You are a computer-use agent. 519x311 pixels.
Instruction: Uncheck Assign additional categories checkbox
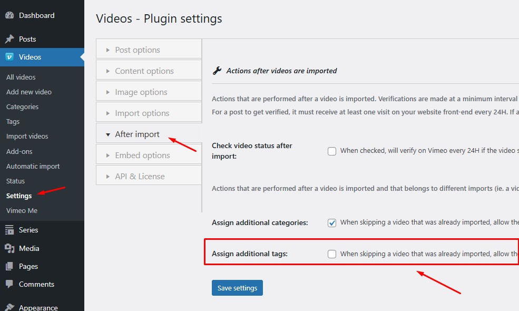[x=332, y=223]
